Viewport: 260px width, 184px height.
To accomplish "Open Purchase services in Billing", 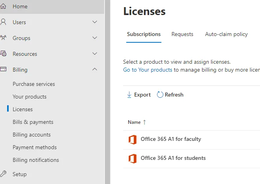I will point(34,84).
